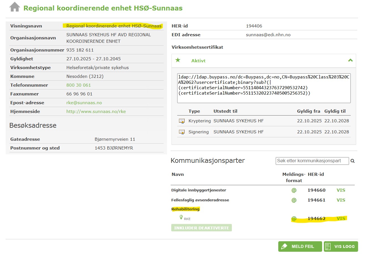Click the green RKE marker icon
The width and height of the screenshot is (368, 254).
[181, 217]
